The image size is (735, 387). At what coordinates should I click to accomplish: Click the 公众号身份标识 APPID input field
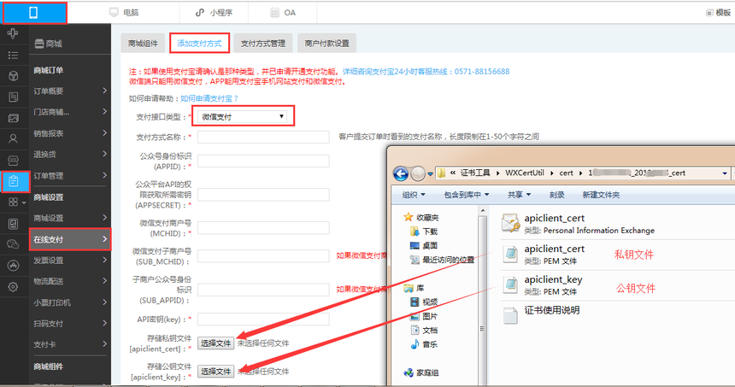click(263, 161)
